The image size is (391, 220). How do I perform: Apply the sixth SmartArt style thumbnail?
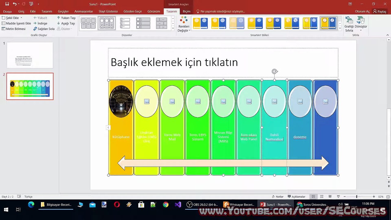(x=292, y=23)
